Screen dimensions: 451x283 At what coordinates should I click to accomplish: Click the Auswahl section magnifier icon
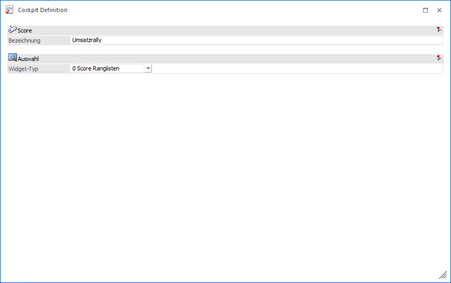coord(13,58)
